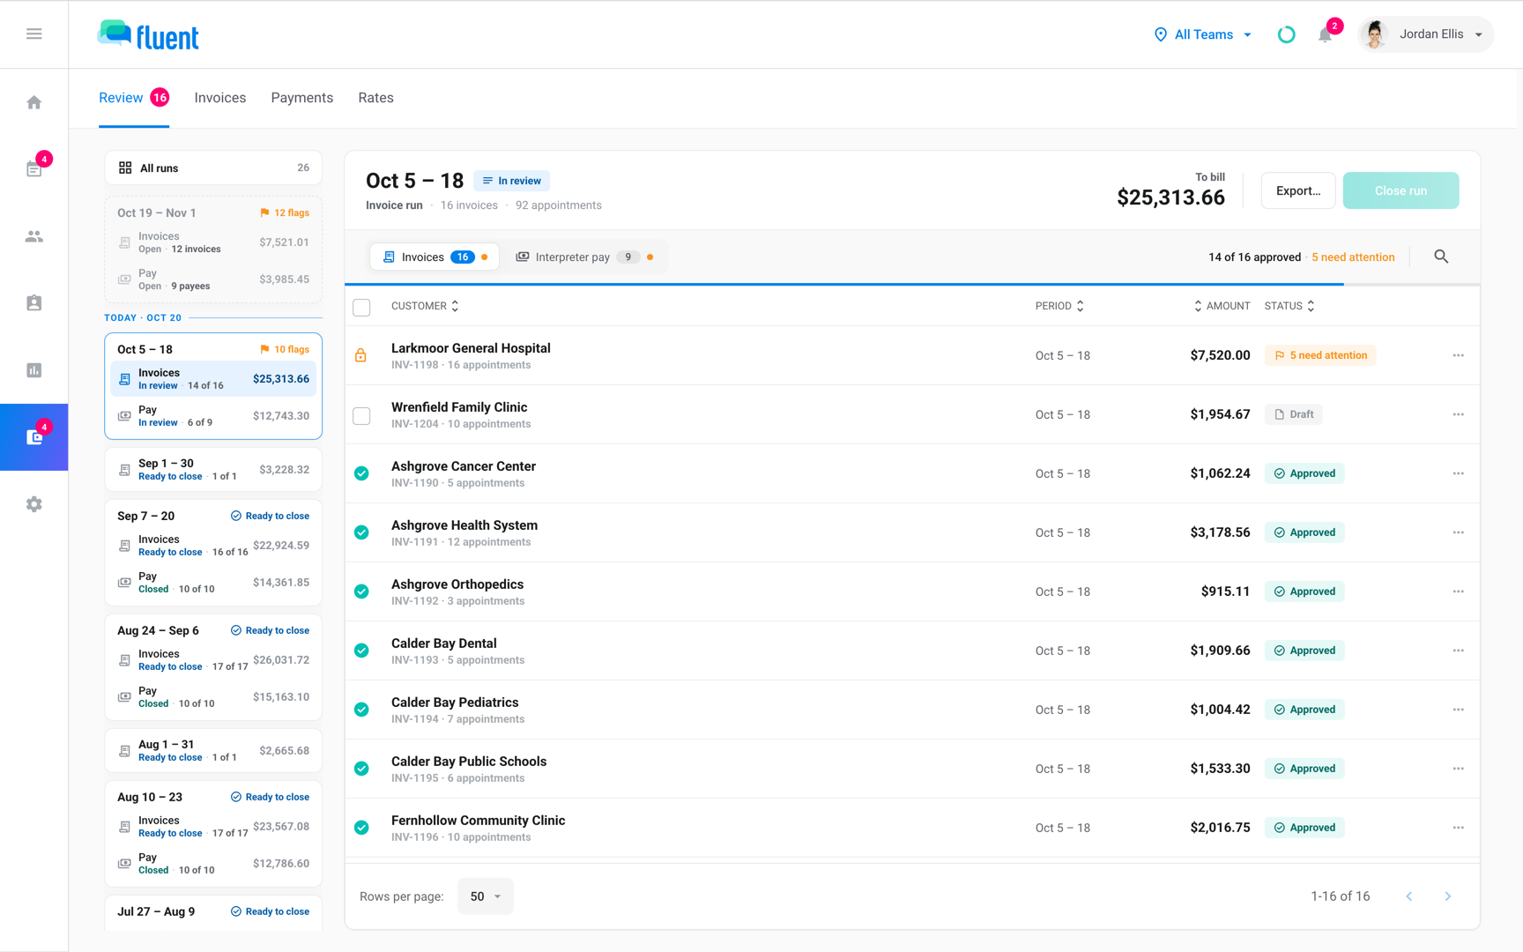
Task: Open the All Teams dropdown
Action: point(1203,34)
